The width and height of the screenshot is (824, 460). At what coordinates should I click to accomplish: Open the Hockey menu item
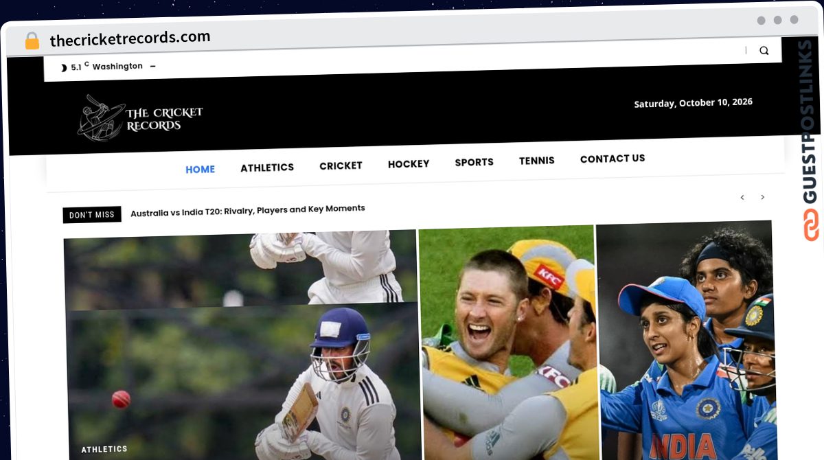pyautogui.click(x=409, y=163)
